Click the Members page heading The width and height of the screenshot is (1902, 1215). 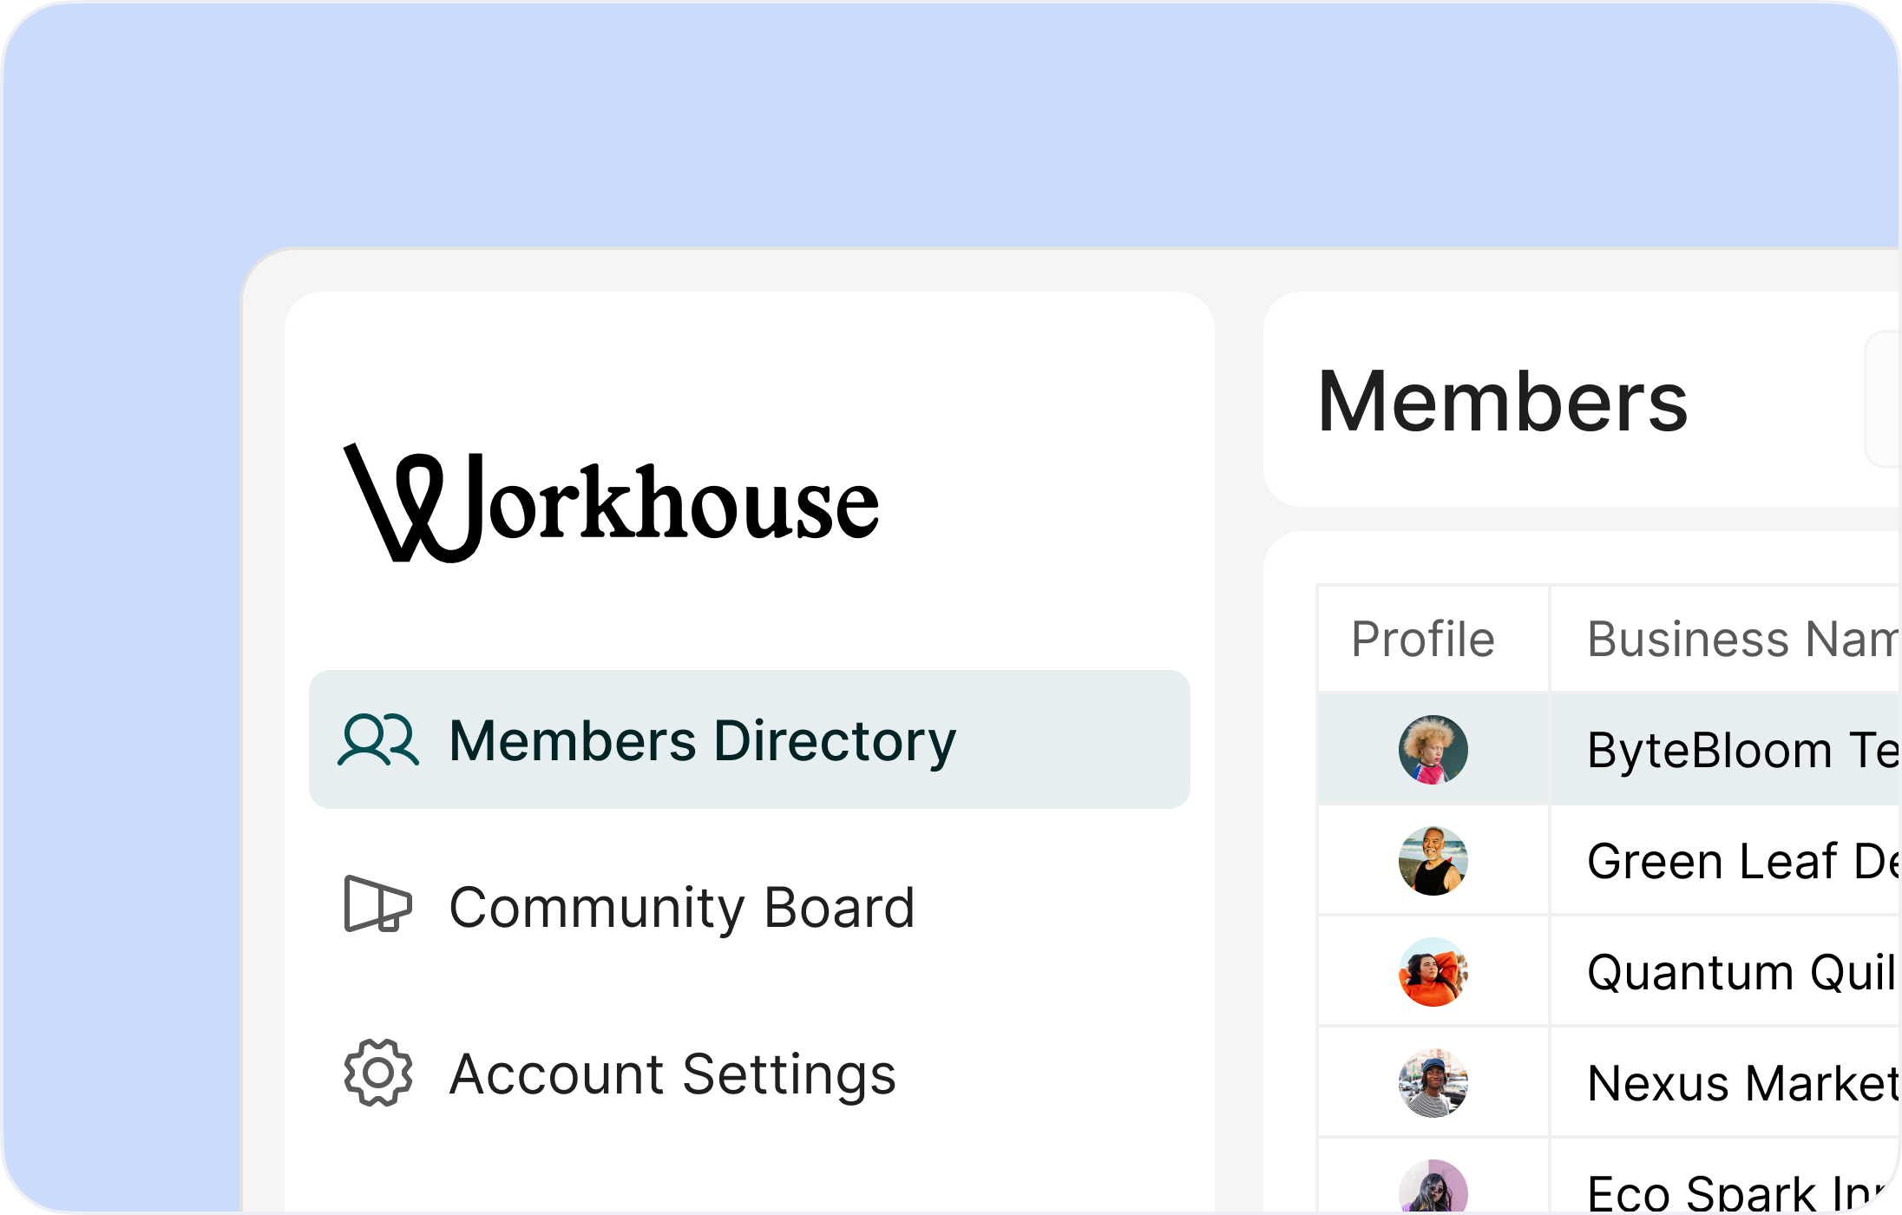pos(1503,401)
